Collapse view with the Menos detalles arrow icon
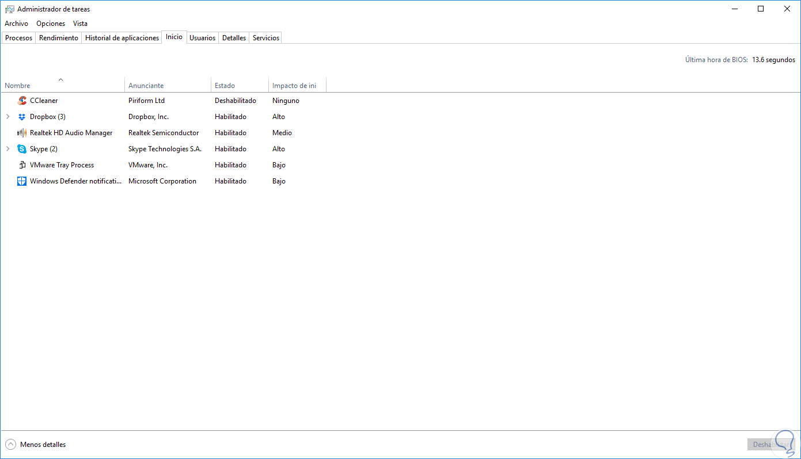The width and height of the screenshot is (801, 459). click(x=10, y=445)
